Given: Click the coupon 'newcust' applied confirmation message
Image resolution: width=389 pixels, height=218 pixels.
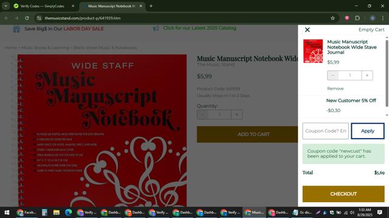Looking at the screenshot, I should (x=343, y=154).
